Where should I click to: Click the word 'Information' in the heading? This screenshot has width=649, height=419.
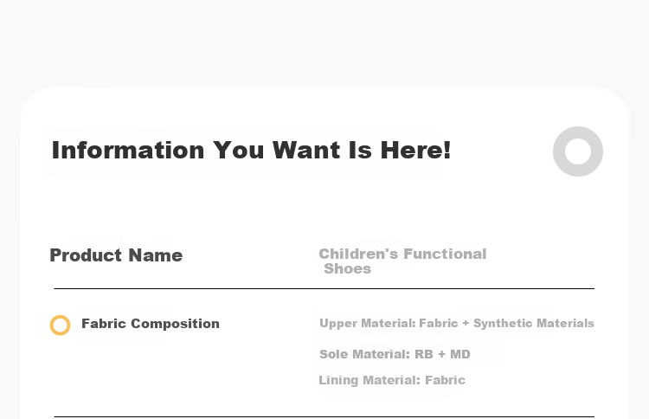[x=128, y=150]
